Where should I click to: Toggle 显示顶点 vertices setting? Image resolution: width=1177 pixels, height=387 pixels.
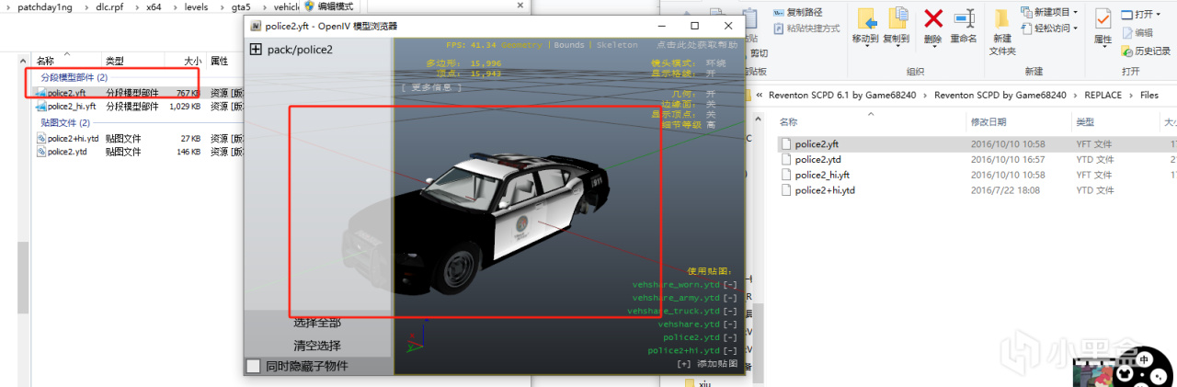pyautogui.click(x=710, y=114)
